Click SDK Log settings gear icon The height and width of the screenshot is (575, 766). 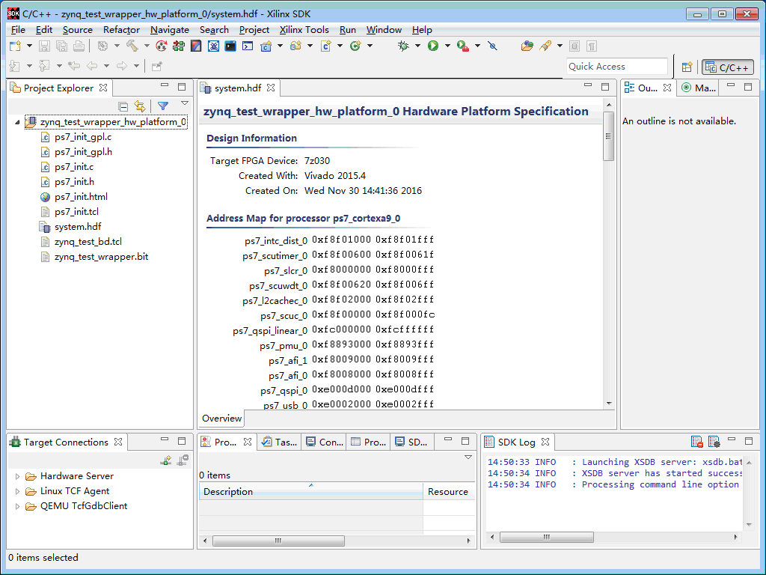point(714,442)
